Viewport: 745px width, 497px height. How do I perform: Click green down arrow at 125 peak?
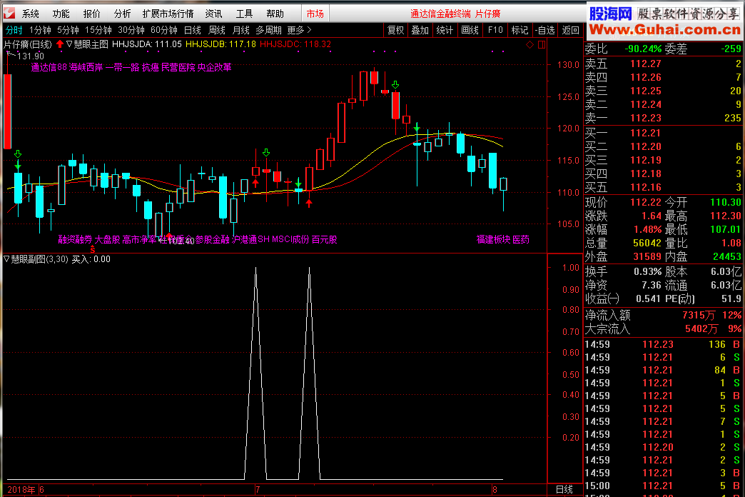(x=395, y=86)
